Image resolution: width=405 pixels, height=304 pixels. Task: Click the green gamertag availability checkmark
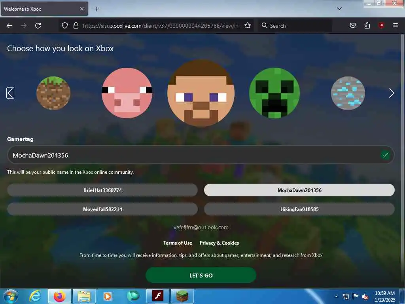385,155
